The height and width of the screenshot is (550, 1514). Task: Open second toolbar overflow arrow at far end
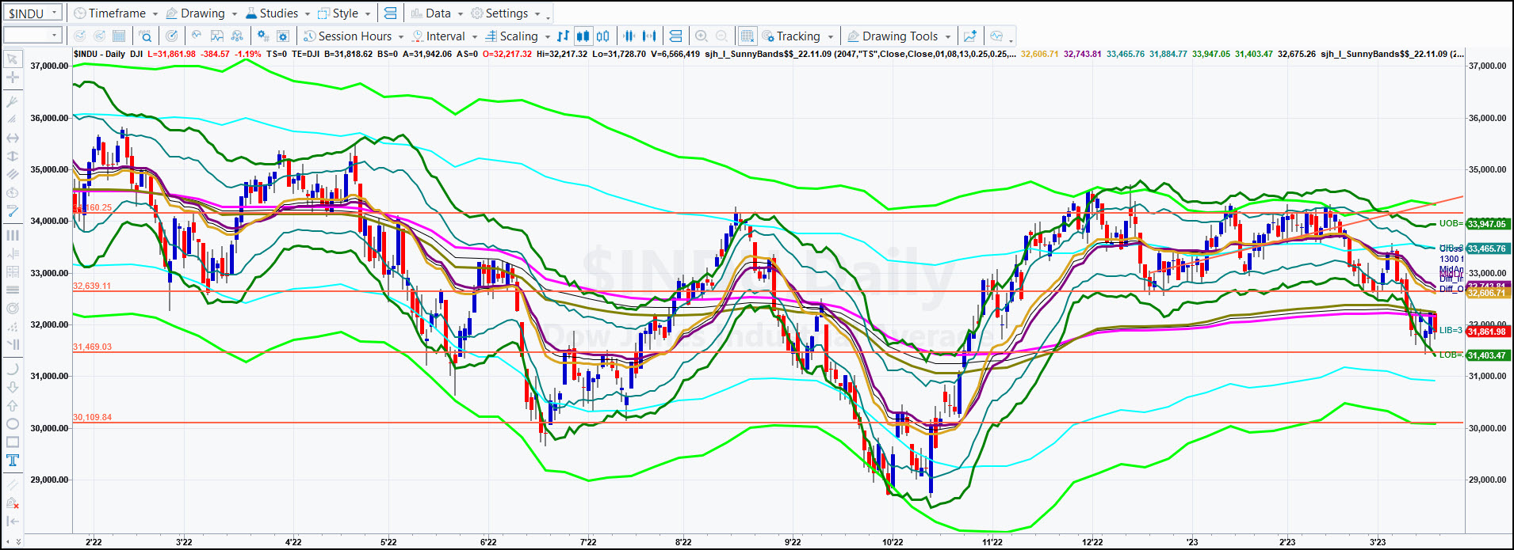tap(1011, 40)
